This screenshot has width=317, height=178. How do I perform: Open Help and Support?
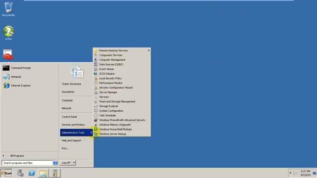pyautogui.click(x=71, y=140)
